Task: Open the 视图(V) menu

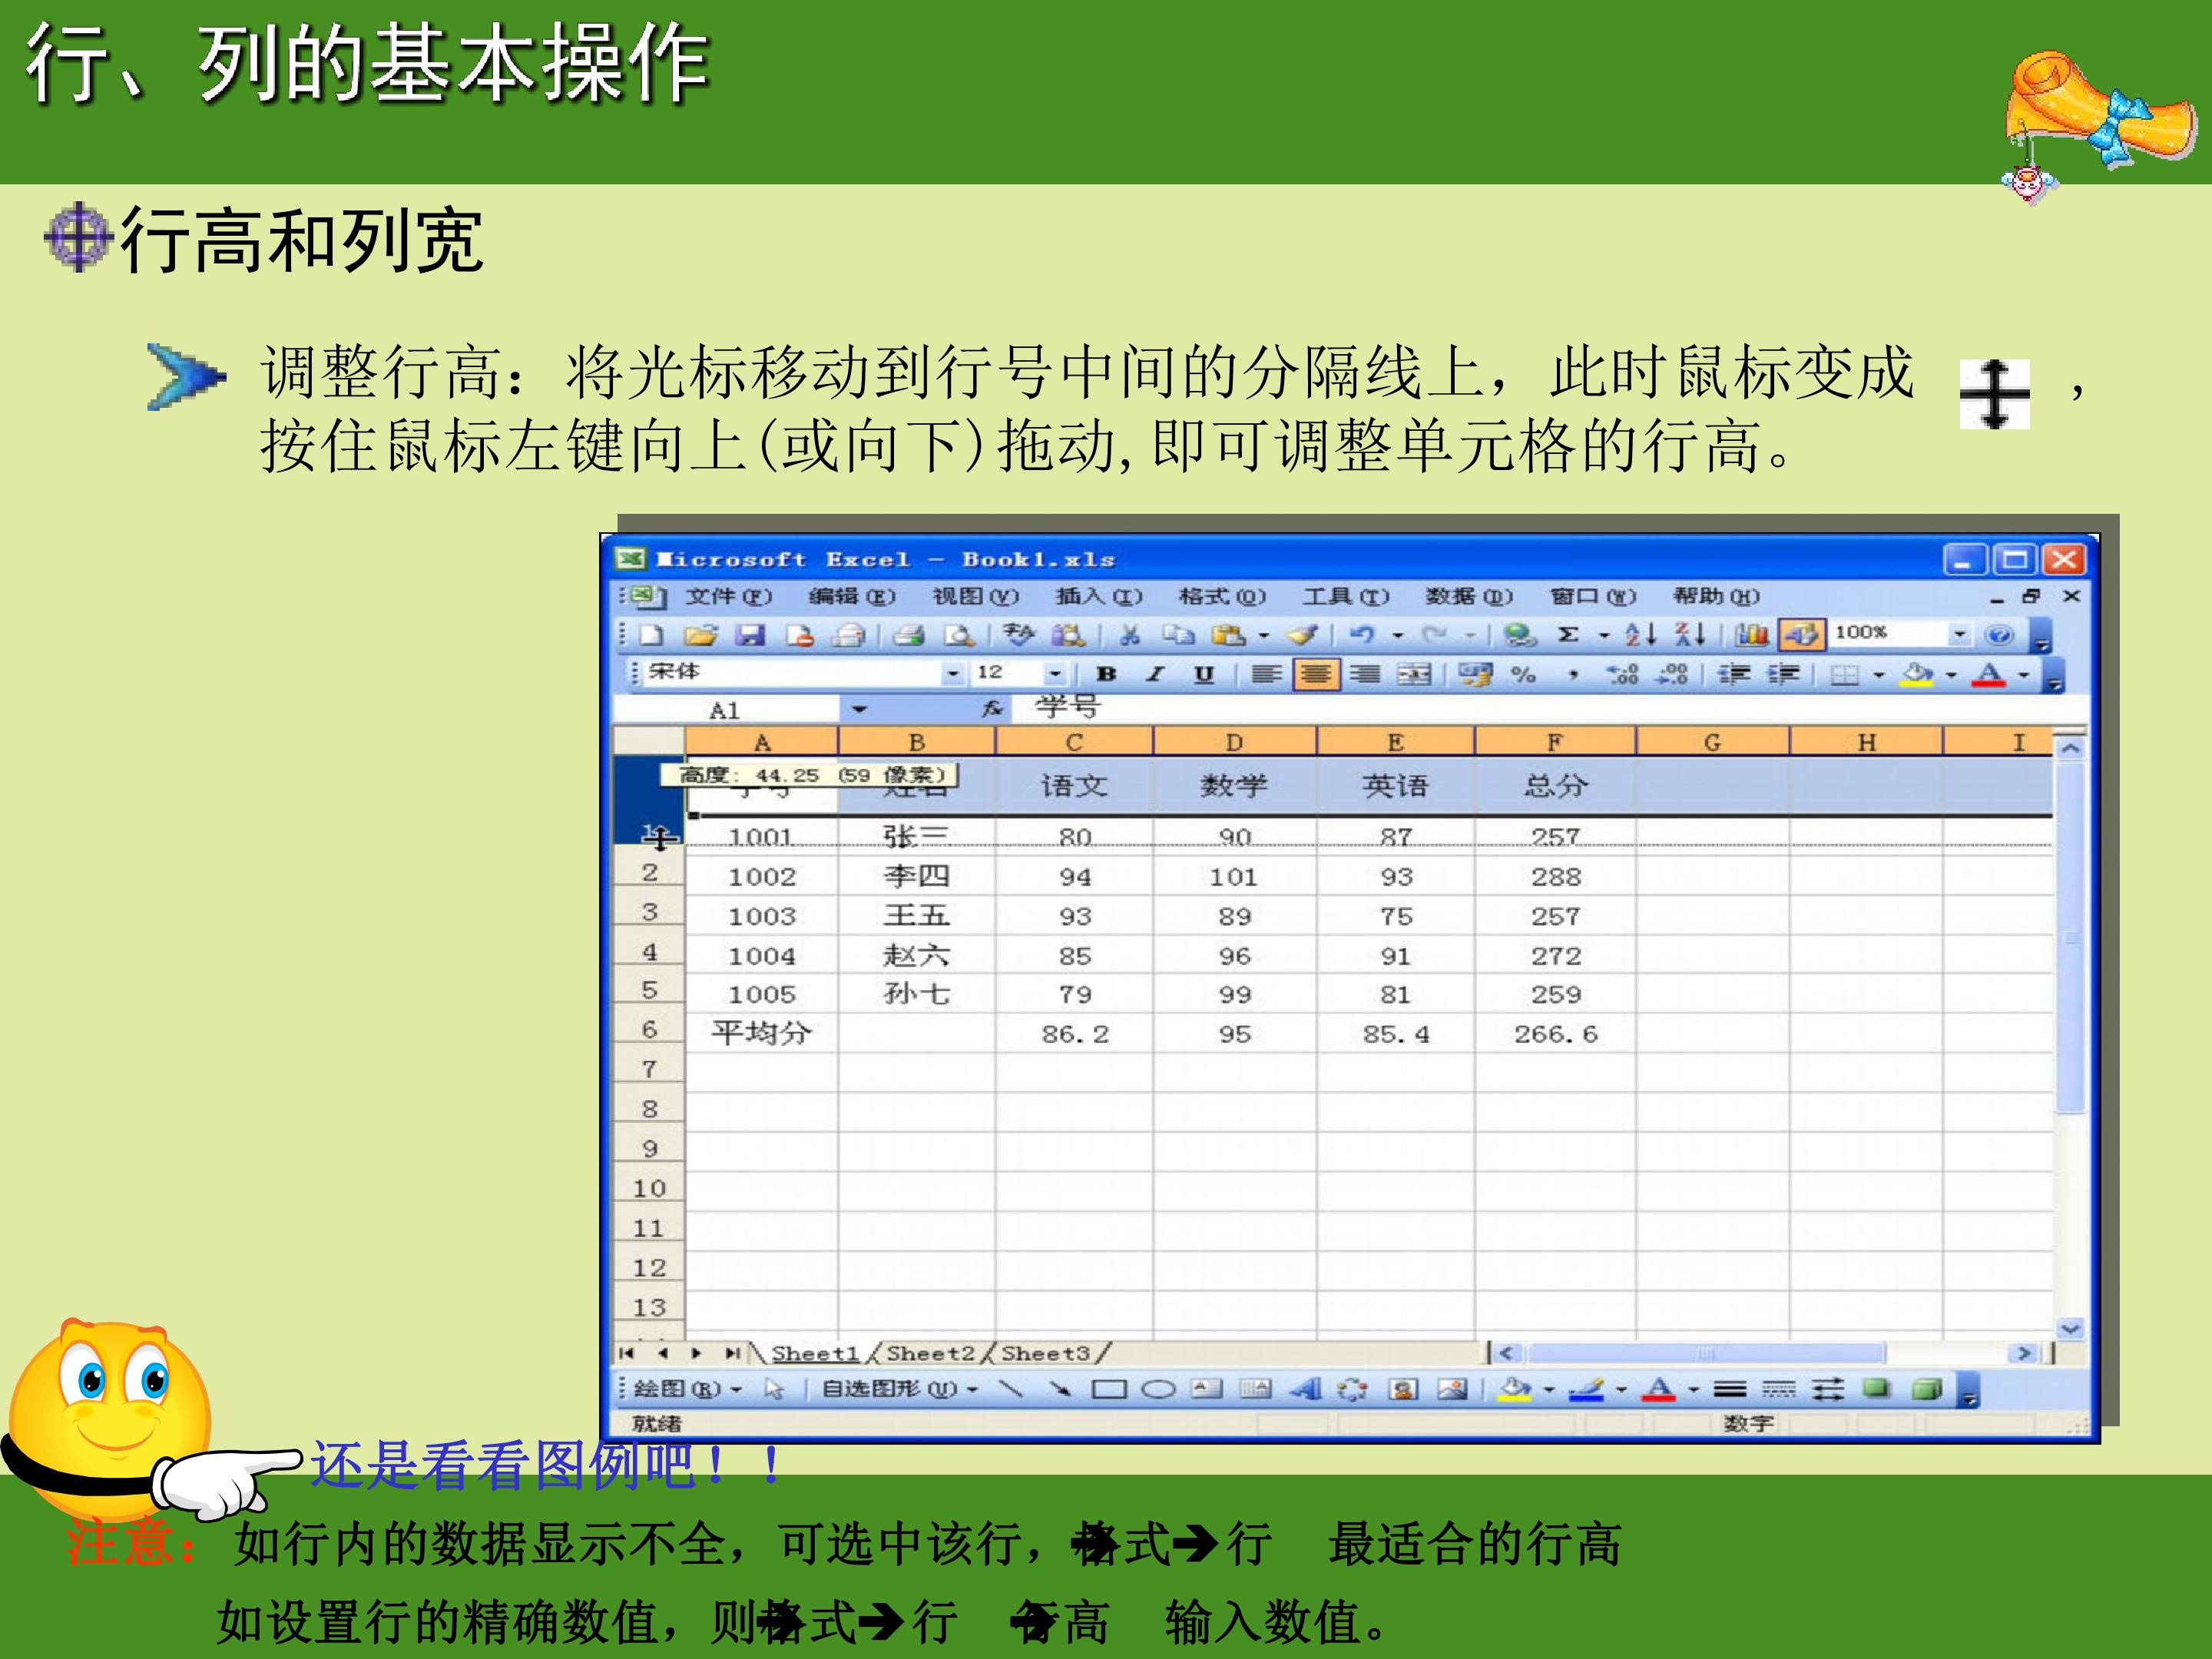Action: click(976, 597)
